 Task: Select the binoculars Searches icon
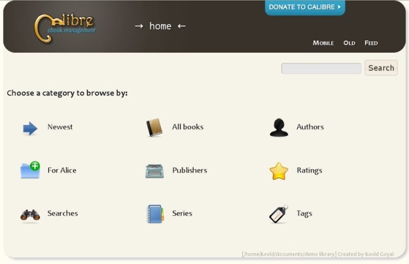point(30,214)
